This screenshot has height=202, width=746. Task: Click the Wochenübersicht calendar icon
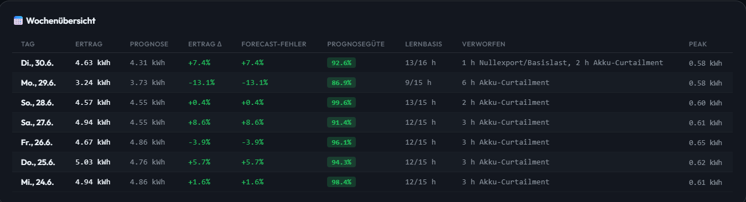pyautogui.click(x=18, y=20)
